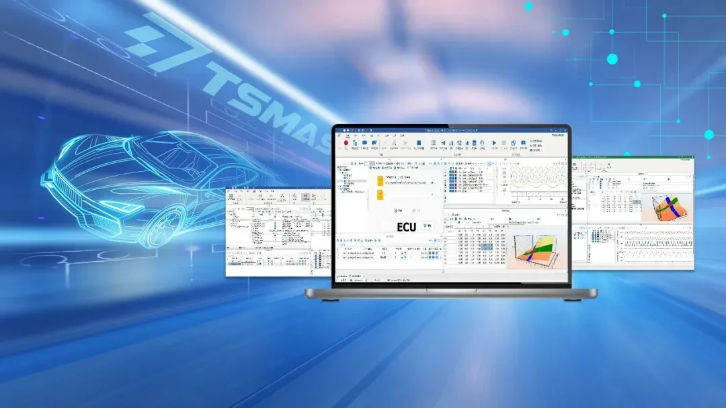This screenshot has width=726, height=408.
Task: Click the blue play arrow in ribbon
Action: tap(494, 143)
